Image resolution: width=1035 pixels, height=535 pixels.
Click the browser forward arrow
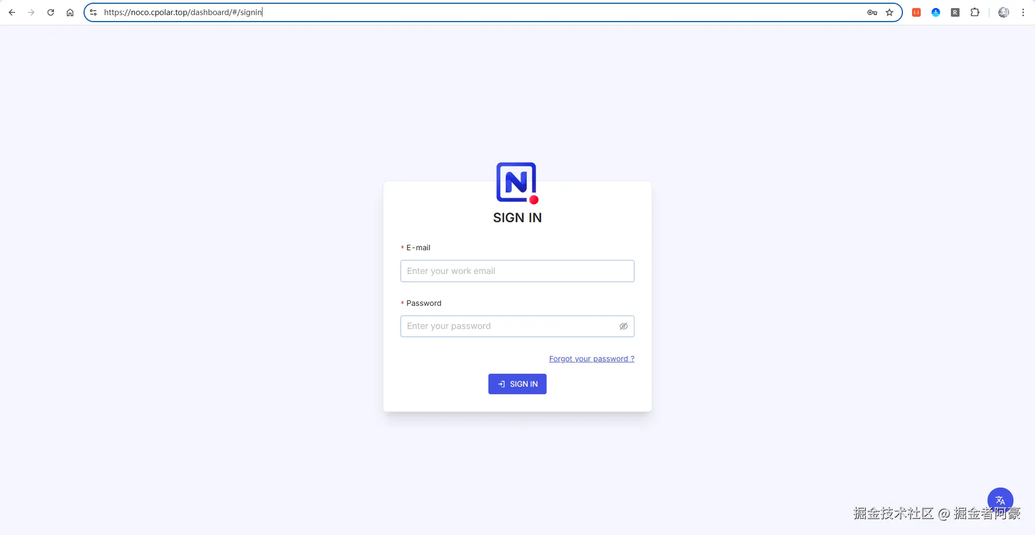pyautogui.click(x=31, y=12)
